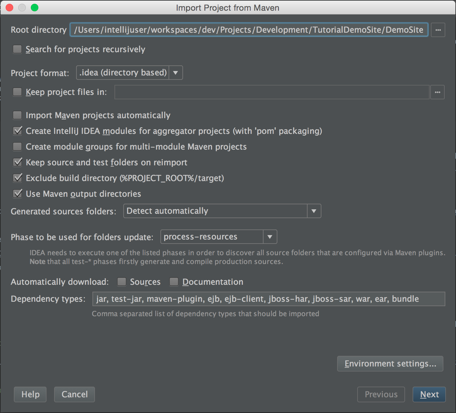
Task: Enable Import Maven projects automatically
Action: click(17, 115)
